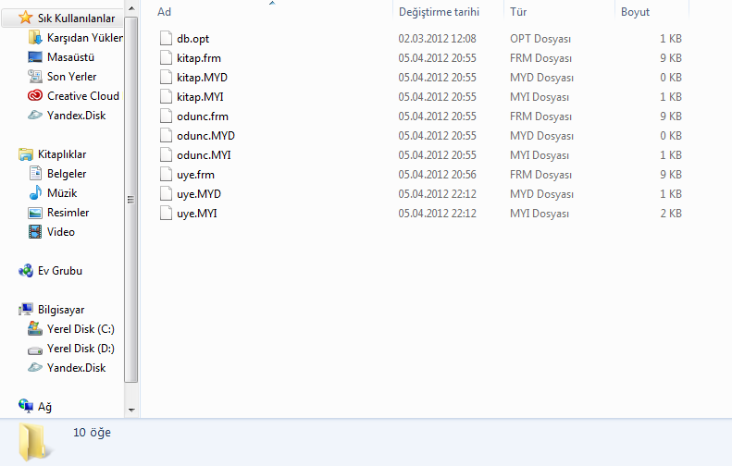Open Belgeler library

67,174
